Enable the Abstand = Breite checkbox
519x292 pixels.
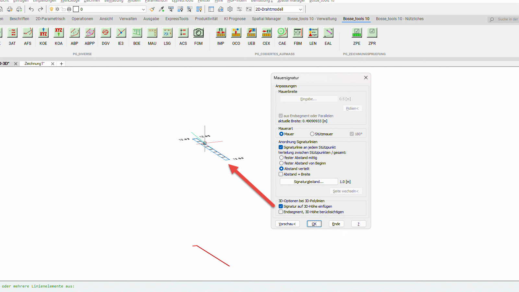click(281, 174)
